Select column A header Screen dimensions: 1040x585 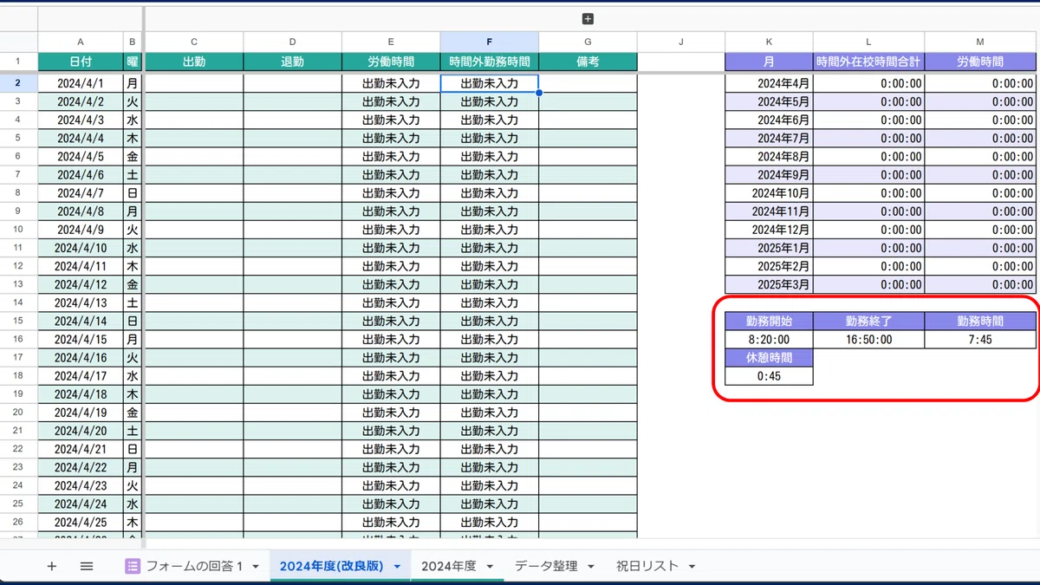(81, 42)
